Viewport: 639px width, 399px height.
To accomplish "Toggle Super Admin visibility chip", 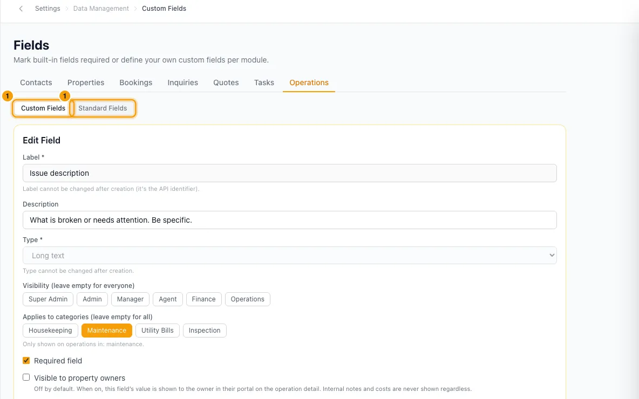I will click(x=48, y=299).
